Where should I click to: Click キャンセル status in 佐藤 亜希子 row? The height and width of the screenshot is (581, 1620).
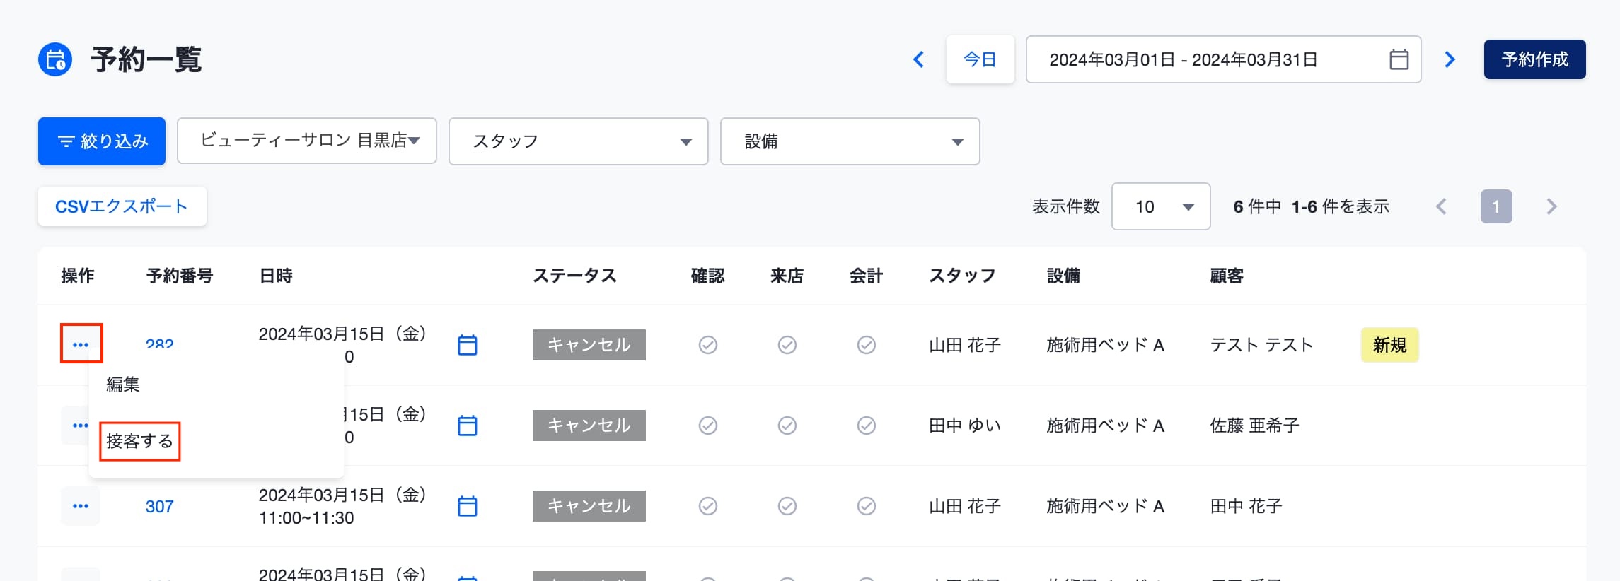[x=589, y=426]
